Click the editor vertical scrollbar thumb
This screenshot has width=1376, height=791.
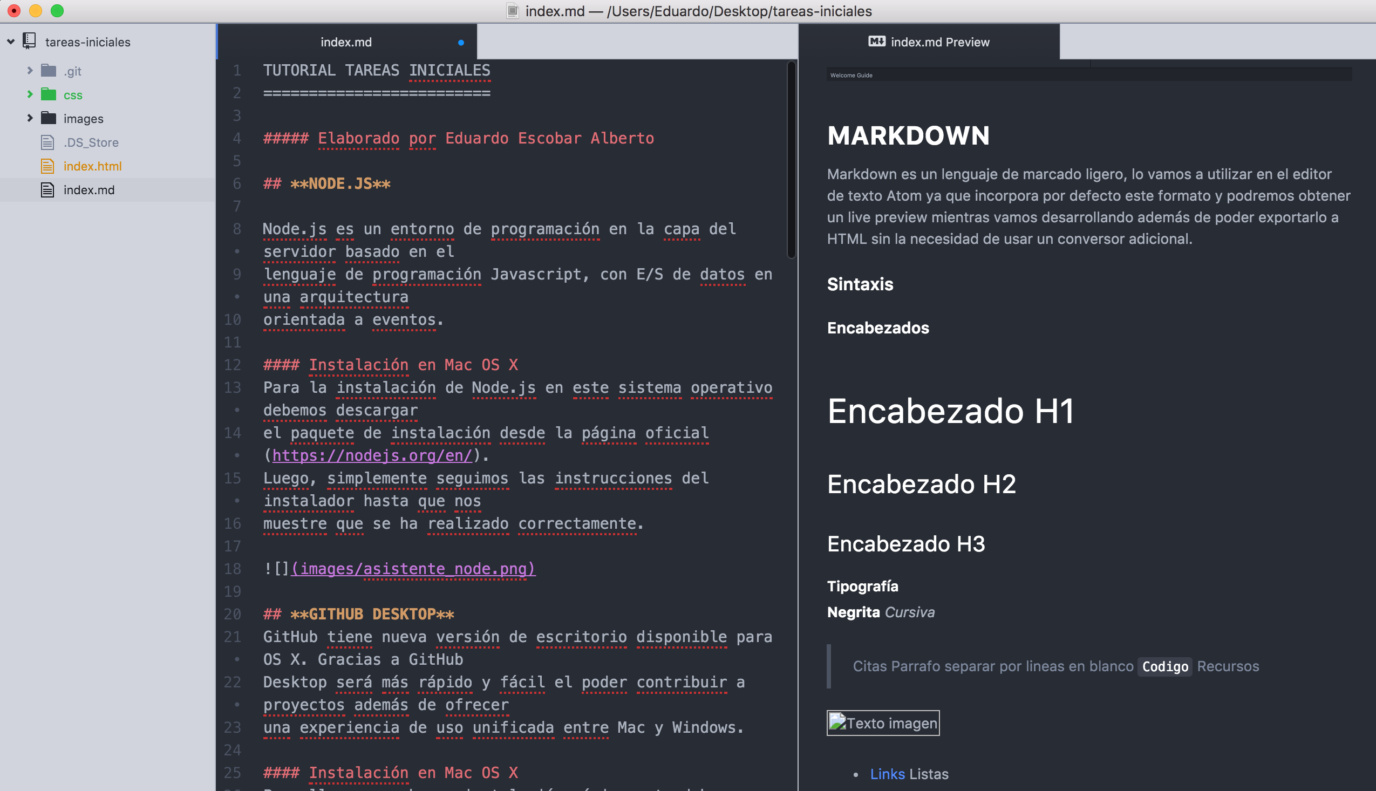[791, 160]
